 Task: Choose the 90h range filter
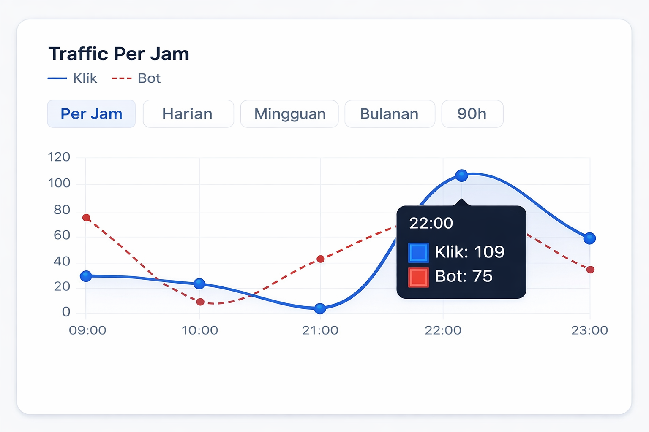click(472, 113)
